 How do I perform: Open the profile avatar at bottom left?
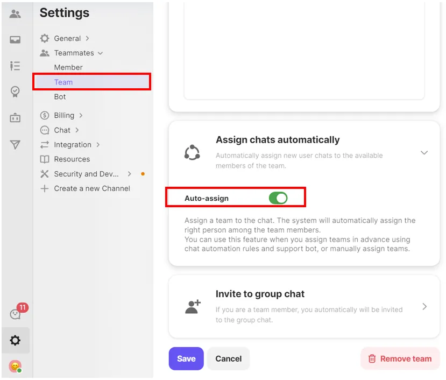pyautogui.click(x=15, y=367)
